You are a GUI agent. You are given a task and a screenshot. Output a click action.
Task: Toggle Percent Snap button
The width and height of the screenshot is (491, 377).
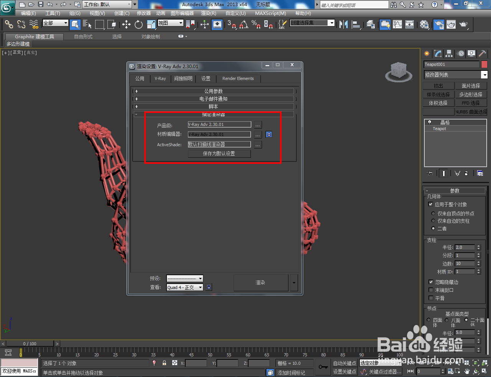[256, 24]
